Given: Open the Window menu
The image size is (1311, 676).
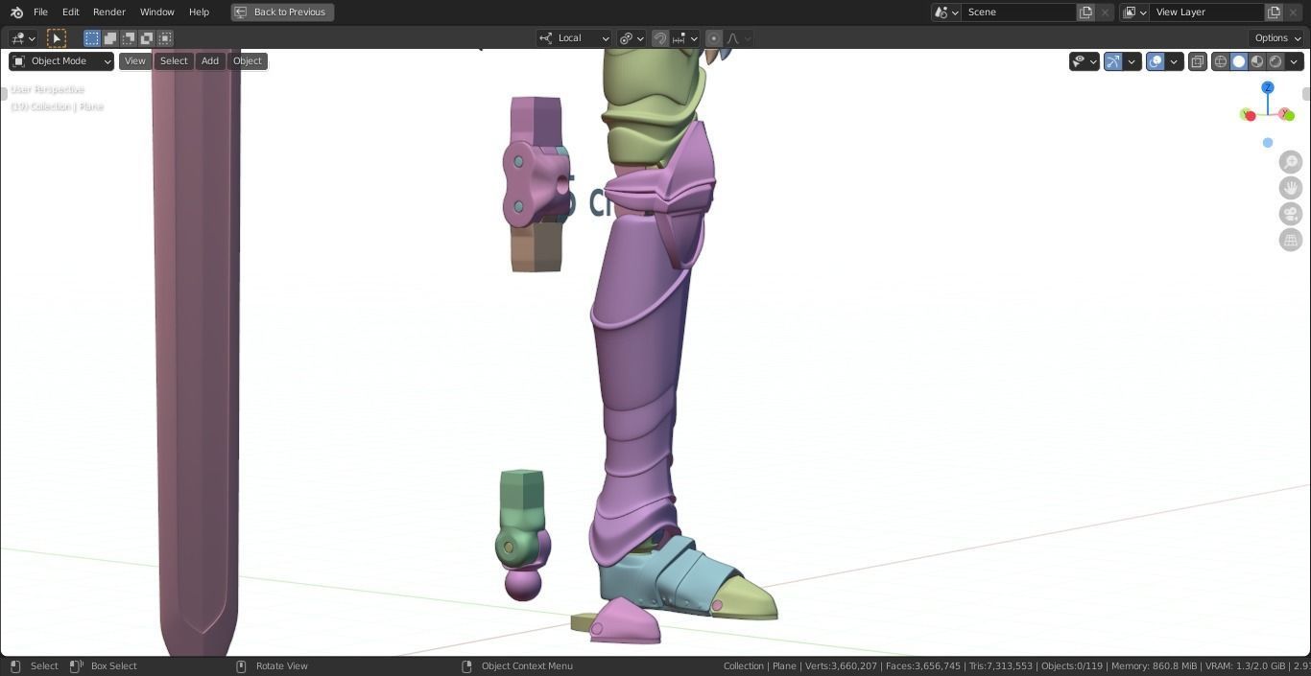Looking at the screenshot, I should [156, 12].
